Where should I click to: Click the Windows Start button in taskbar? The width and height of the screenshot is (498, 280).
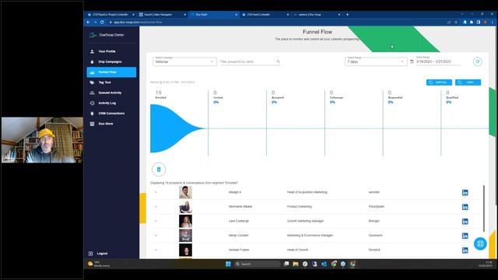(228, 264)
